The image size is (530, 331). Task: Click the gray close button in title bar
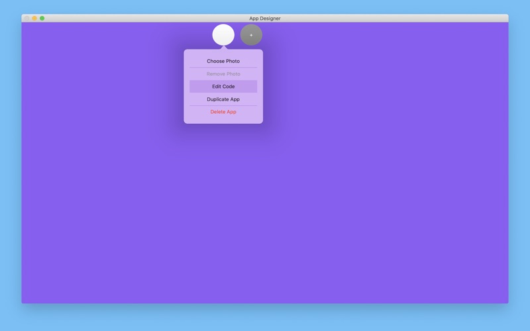[27, 19]
